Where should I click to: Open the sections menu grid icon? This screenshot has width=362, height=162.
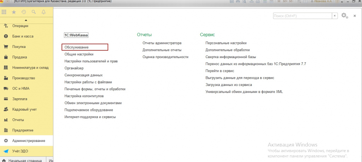[4, 12]
